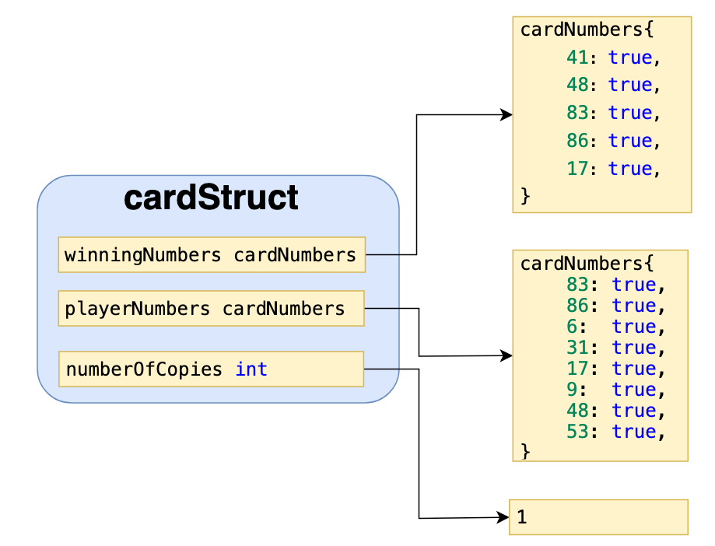Viewport: 715px width, 546px height.
Task: Select the int type label in numberOfCopies
Action: [x=251, y=369]
